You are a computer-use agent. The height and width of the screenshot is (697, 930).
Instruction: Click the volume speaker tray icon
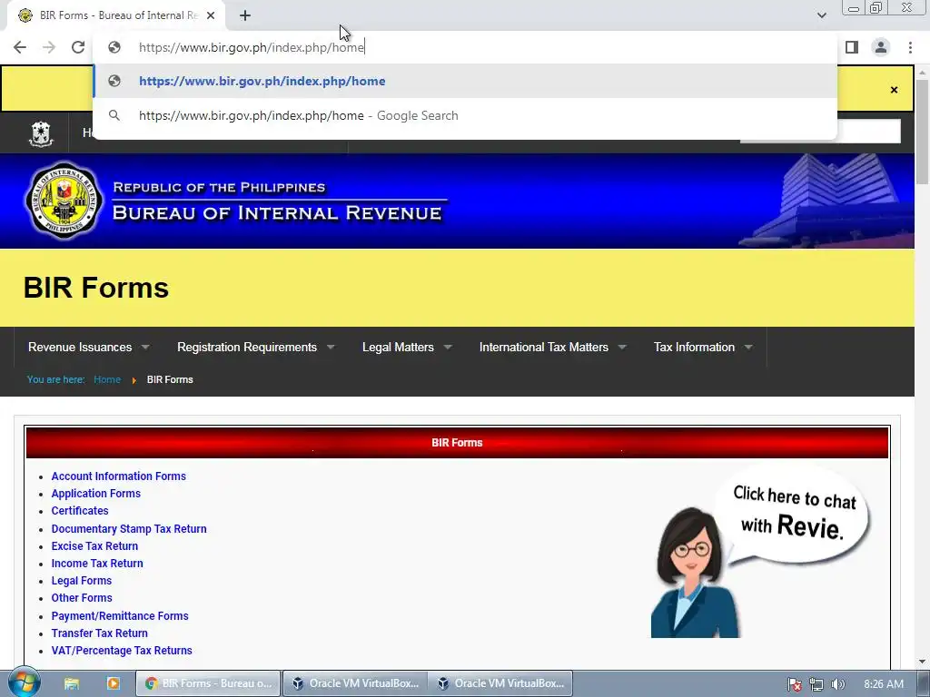837,684
